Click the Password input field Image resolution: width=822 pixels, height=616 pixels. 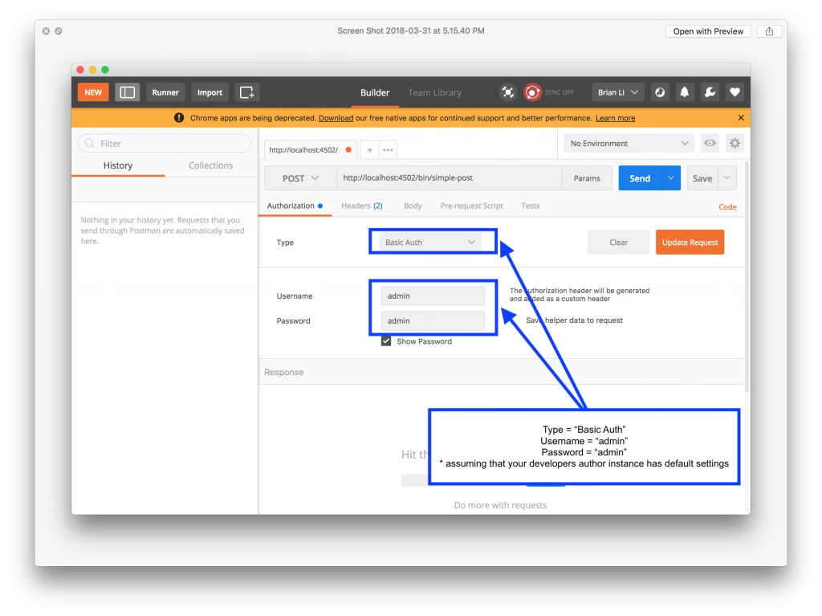(x=433, y=320)
